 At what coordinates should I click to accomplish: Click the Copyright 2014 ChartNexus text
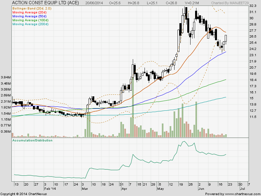(23, 194)
